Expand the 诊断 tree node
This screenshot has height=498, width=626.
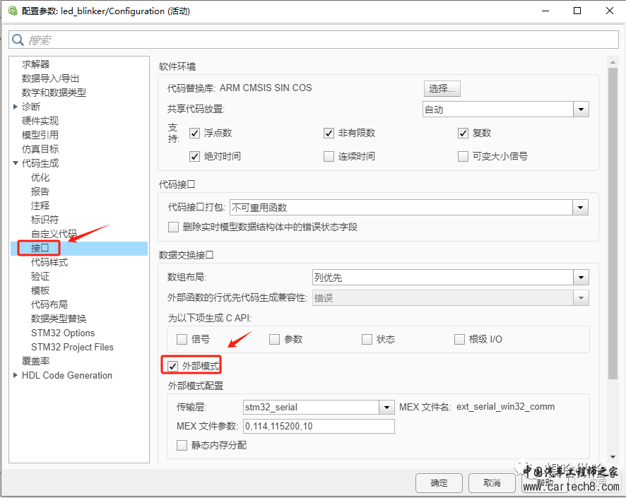point(15,107)
